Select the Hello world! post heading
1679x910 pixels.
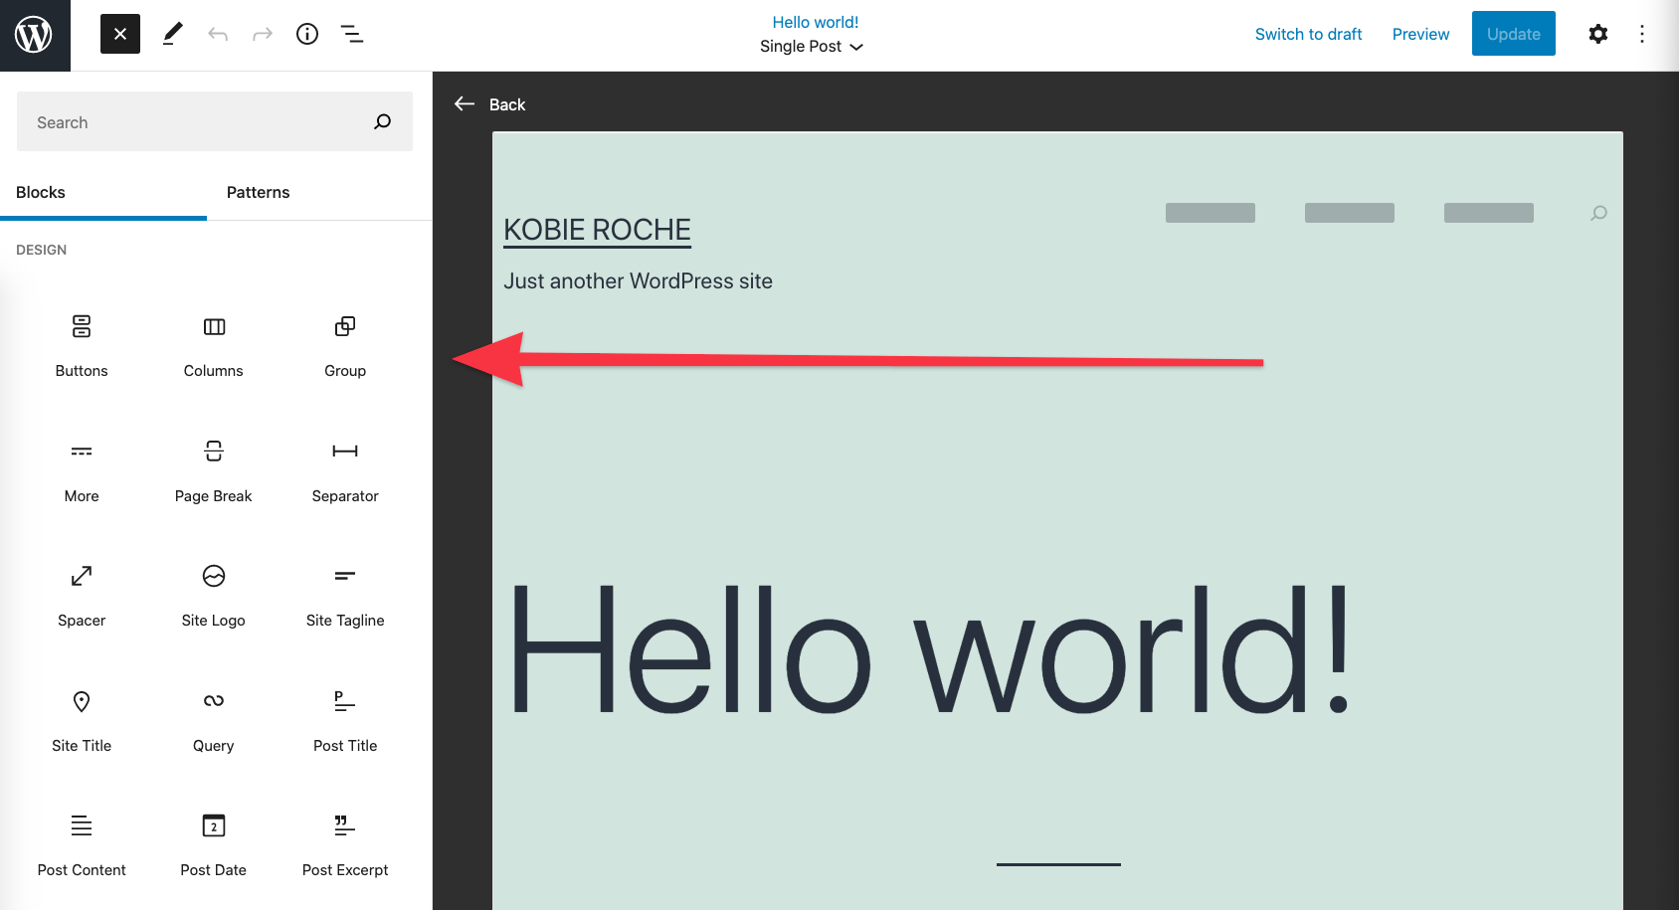pos(929,648)
